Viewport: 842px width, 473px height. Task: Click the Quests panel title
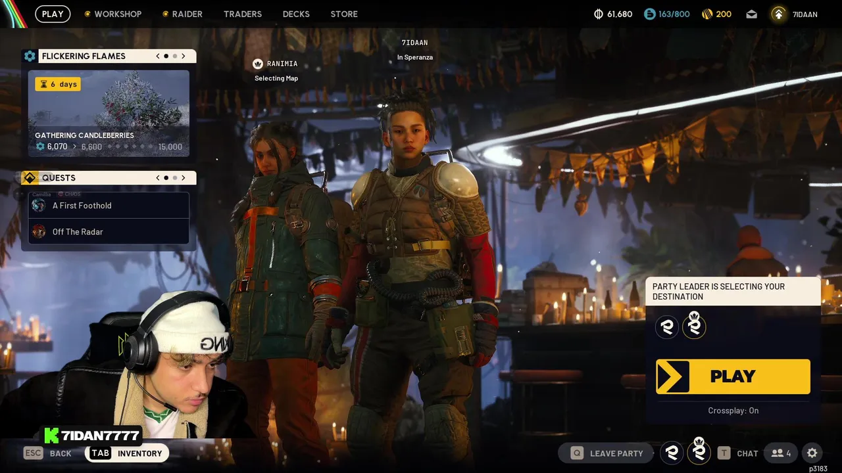(59, 178)
